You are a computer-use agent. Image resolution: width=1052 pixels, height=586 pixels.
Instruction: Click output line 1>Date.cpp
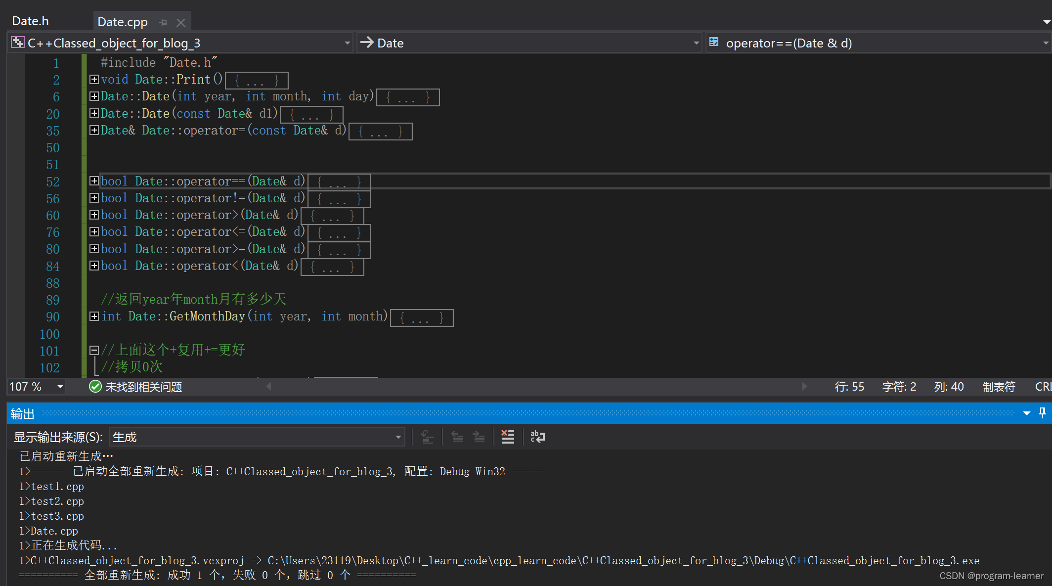49,531
